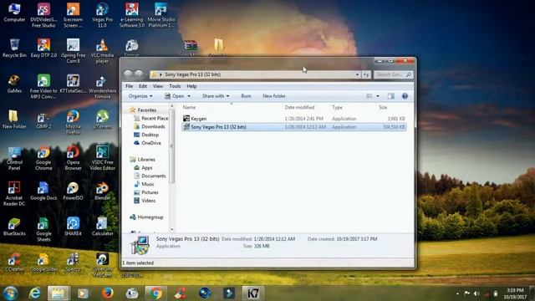Go back in Explorer navigation

click(128, 74)
